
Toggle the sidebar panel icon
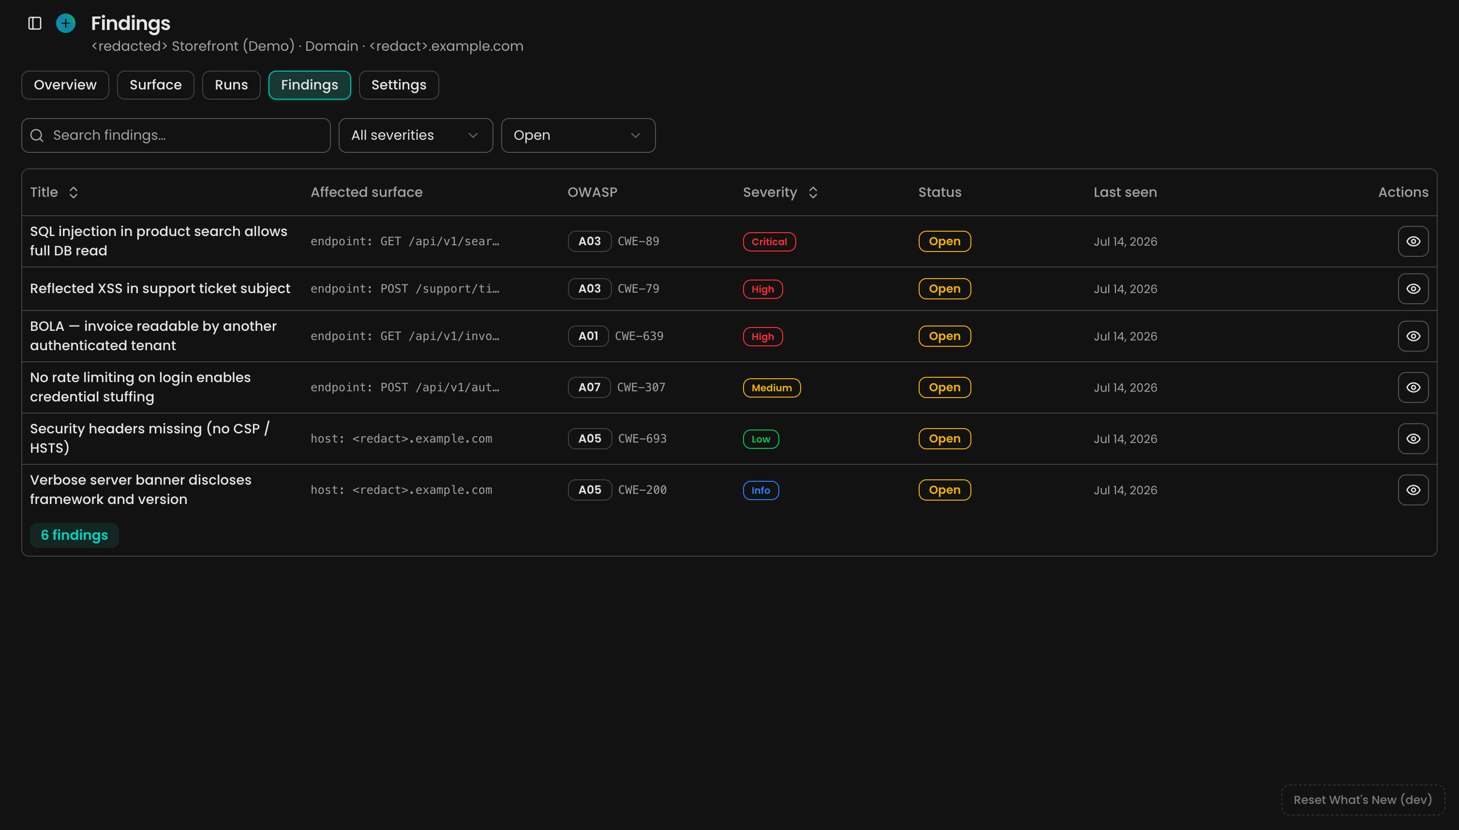tap(35, 23)
